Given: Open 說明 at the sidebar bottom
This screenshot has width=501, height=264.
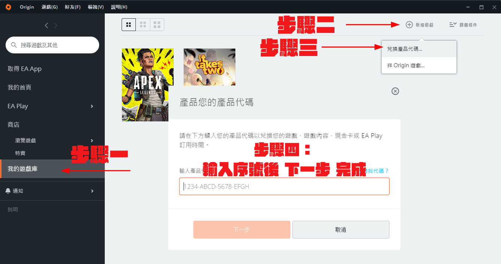Looking at the screenshot, I should (x=13, y=209).
